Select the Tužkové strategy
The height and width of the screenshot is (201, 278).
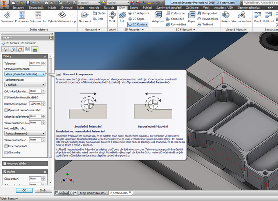pos(205,25)
